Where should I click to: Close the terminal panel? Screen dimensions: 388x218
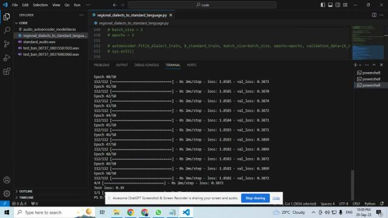pos(381,65)
